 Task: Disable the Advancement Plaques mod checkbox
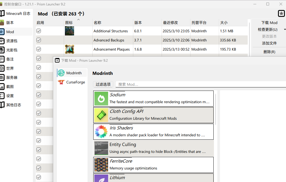(x=39, y=49)
